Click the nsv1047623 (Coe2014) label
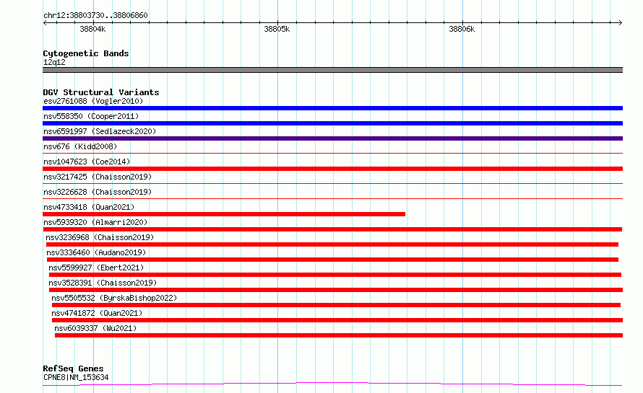The width and height of the screenshot is (643, 393). pyautogui.click(x=87, y=162)
